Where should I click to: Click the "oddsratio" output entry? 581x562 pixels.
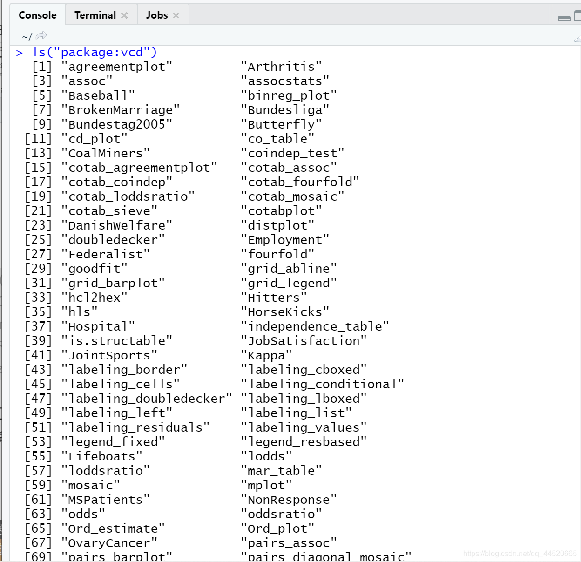(281, 514)
